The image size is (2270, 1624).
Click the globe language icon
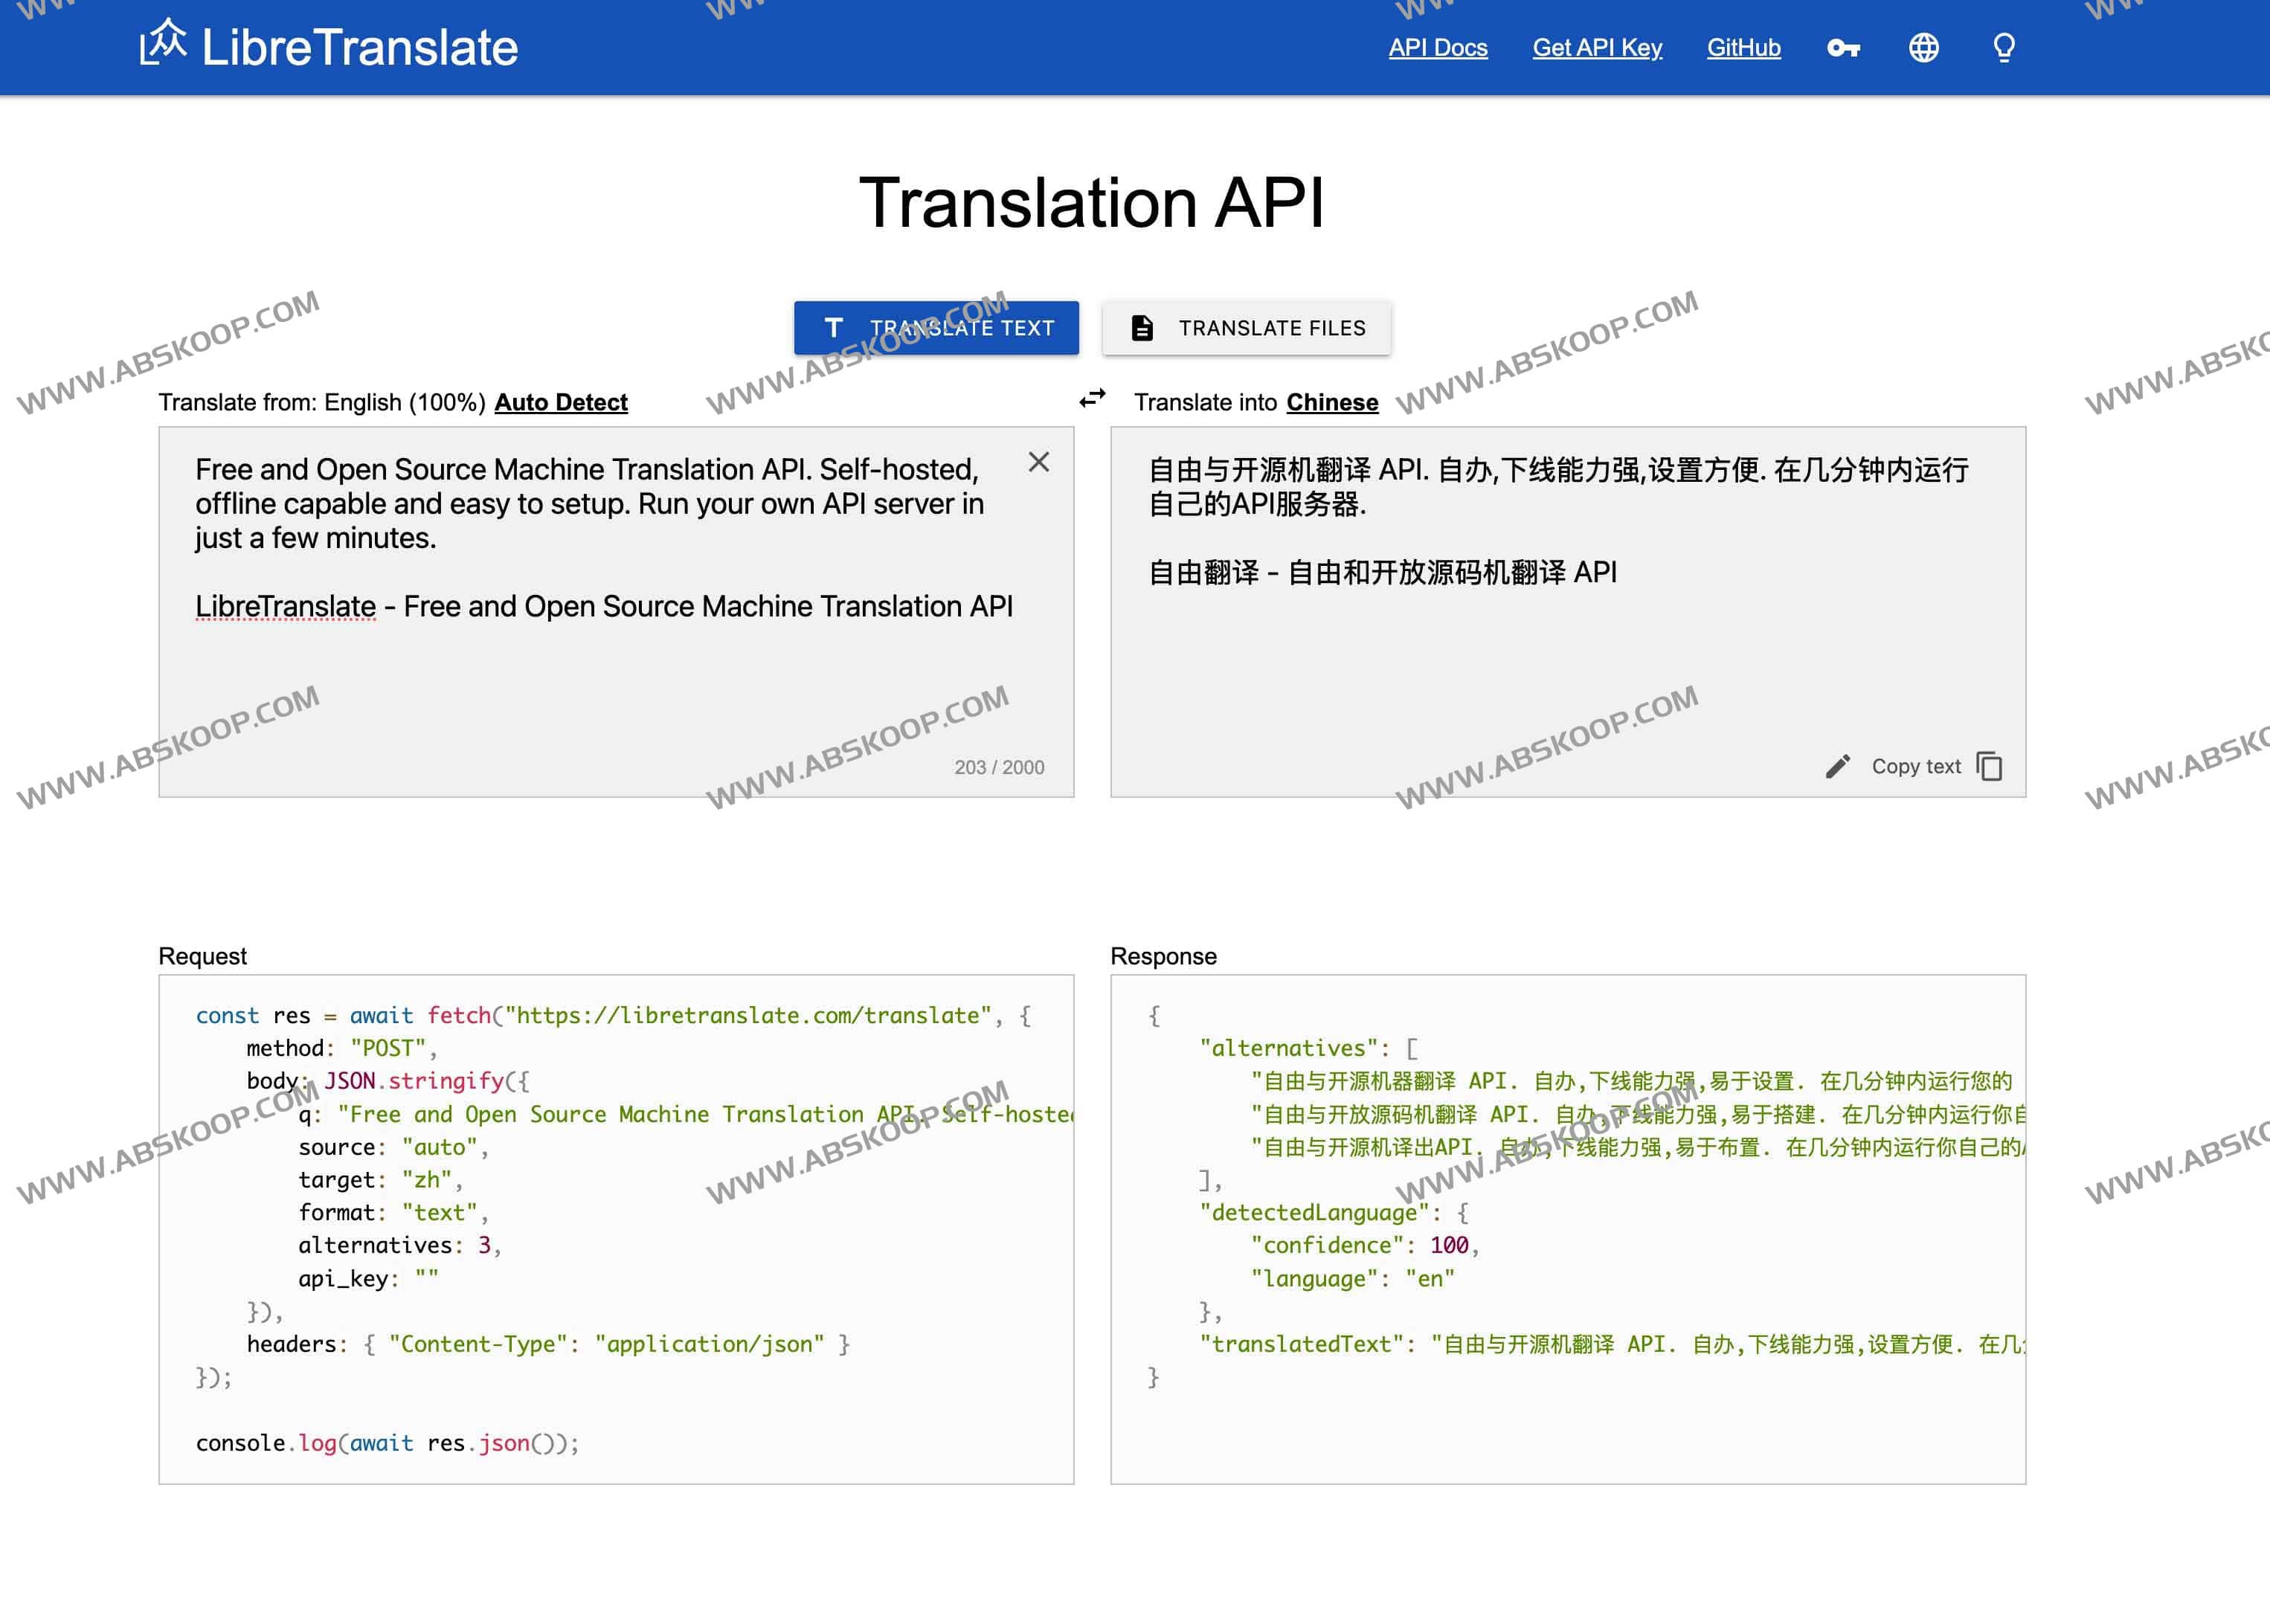(x=1923, y=48)
